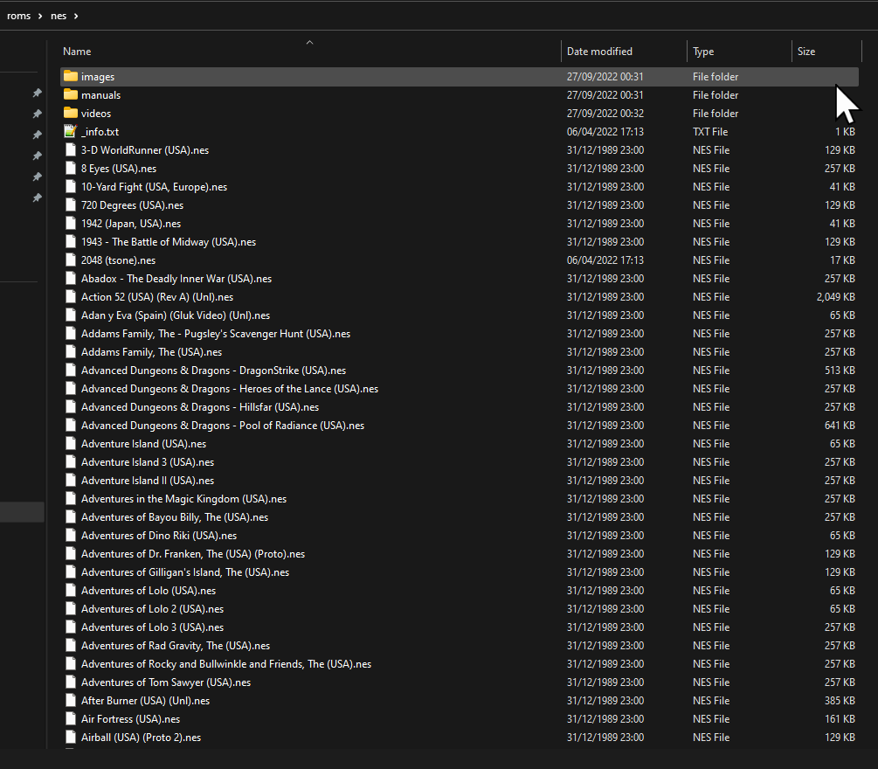The image size is (878, 769).
Task: Click the file icon of 3-D WorldRunner (USA).nes
Action: click(x=71, y=149)
